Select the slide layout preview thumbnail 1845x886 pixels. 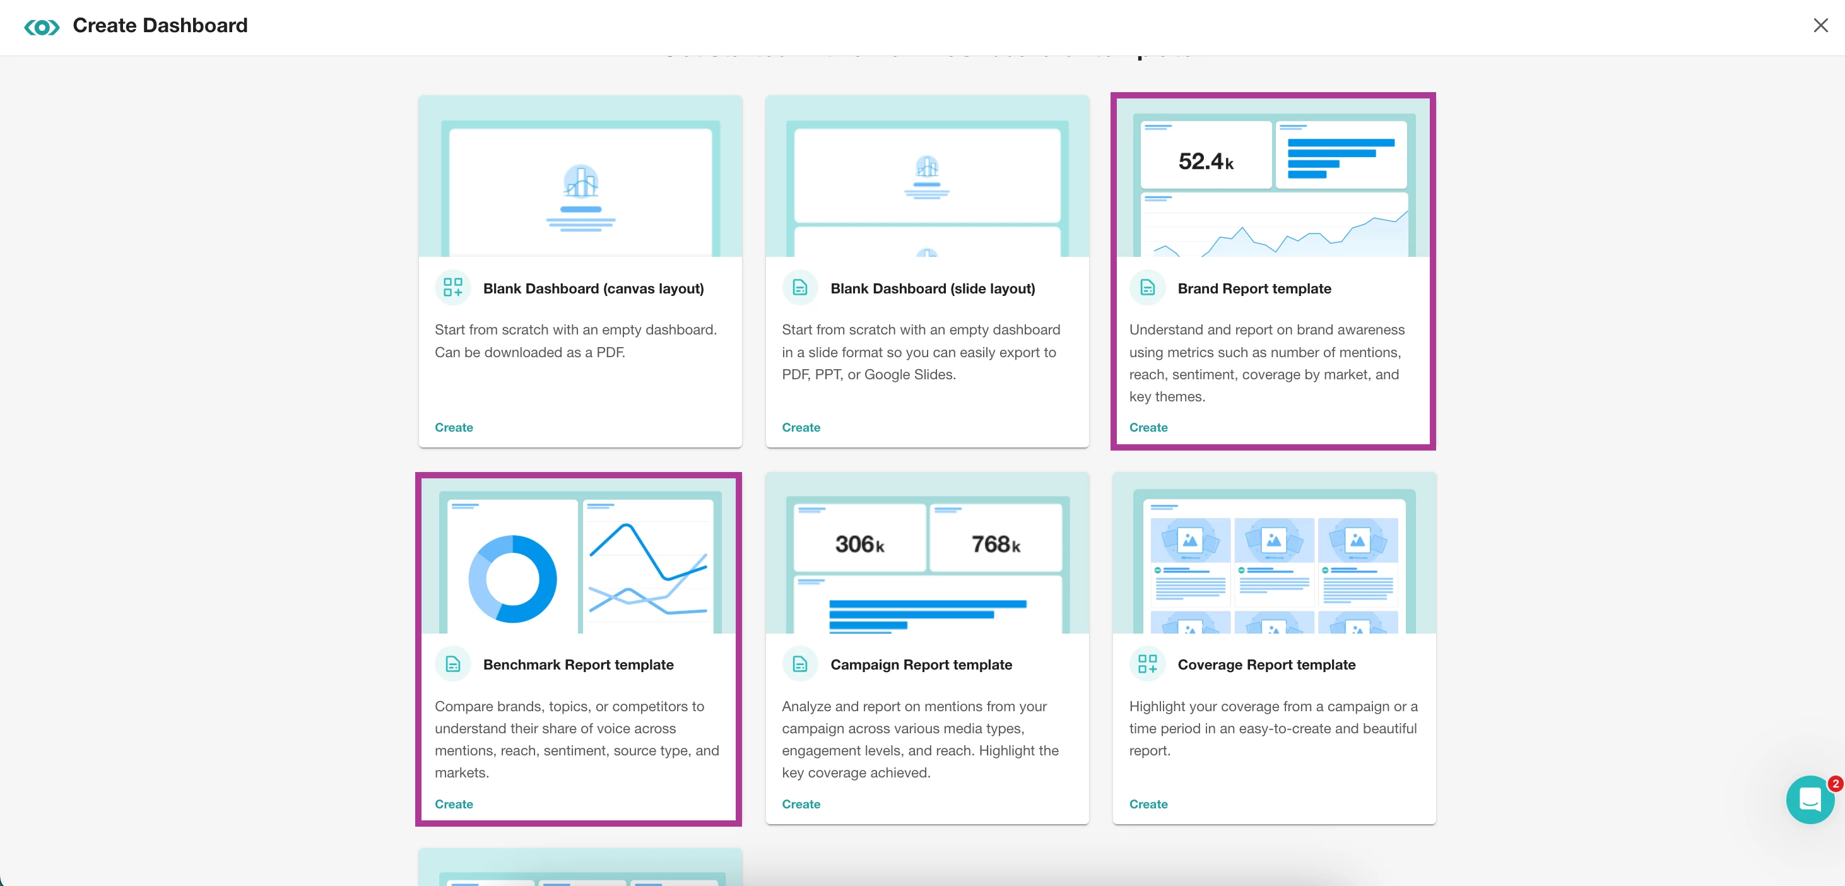pos(927,176)
